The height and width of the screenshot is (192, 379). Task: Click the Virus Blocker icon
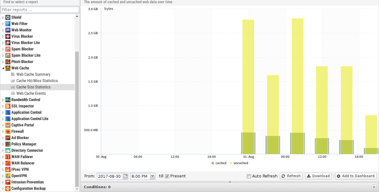click(x=8, y=36)
